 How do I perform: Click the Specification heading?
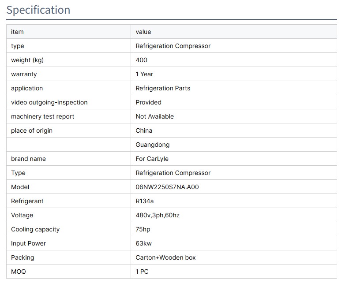click(x=38, y=10)
